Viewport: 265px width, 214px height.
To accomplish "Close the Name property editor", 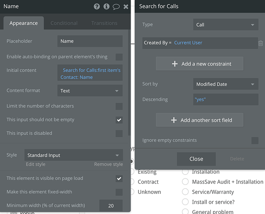I will click(126, 7).
